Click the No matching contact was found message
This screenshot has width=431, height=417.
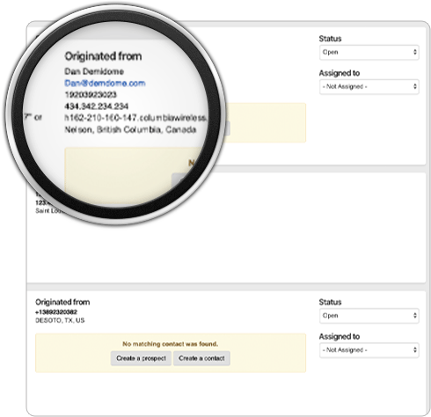point(171,344)
